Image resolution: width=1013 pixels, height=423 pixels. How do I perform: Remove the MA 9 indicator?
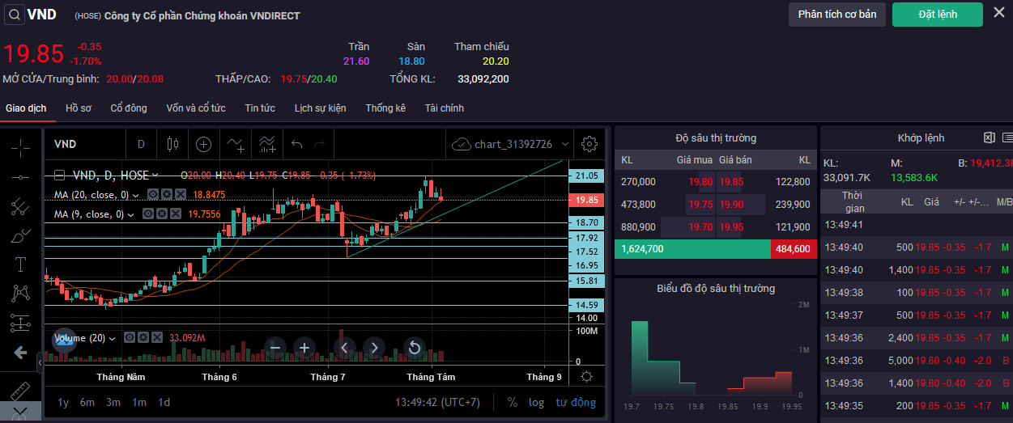pyautogui.click(x=175, y=214)
